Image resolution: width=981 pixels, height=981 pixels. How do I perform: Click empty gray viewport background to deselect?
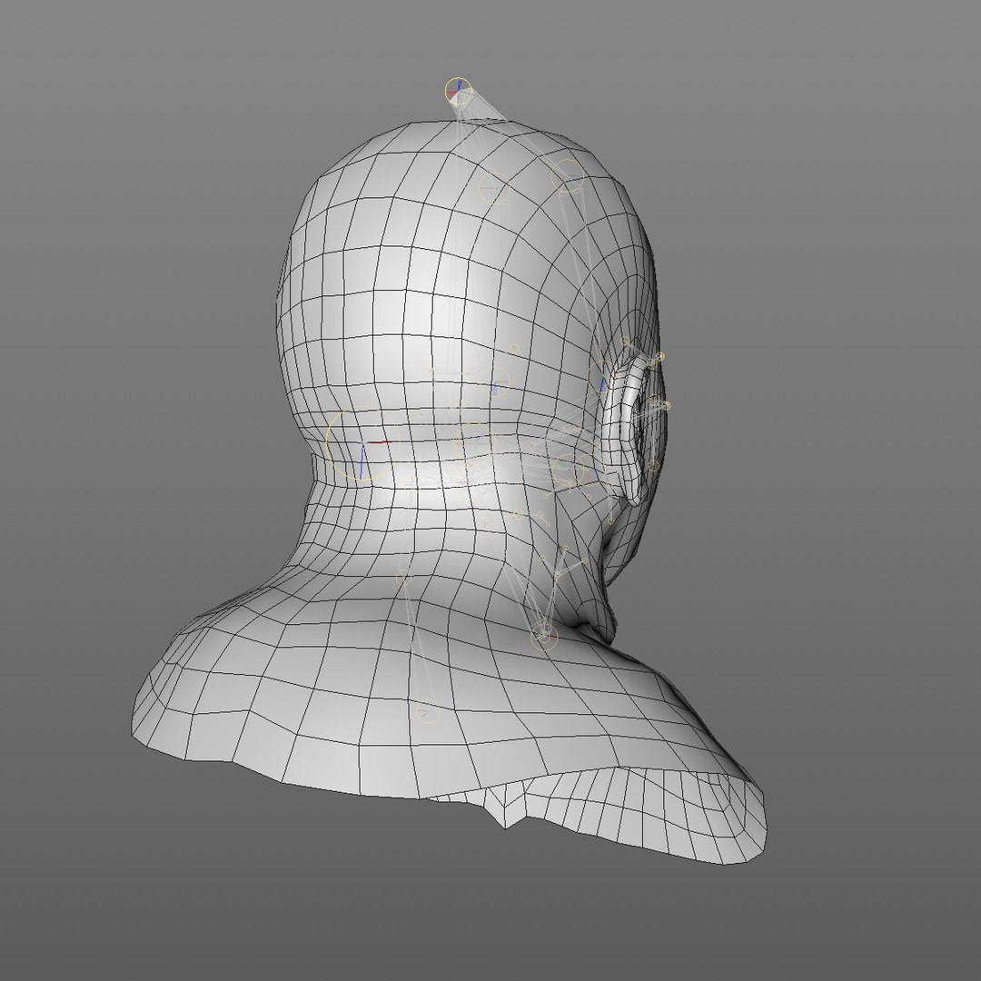point(125,188)
